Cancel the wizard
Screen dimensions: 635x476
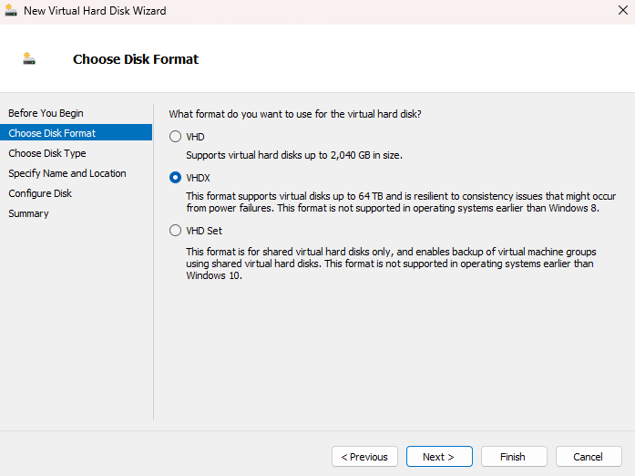(x=589, y=457)
